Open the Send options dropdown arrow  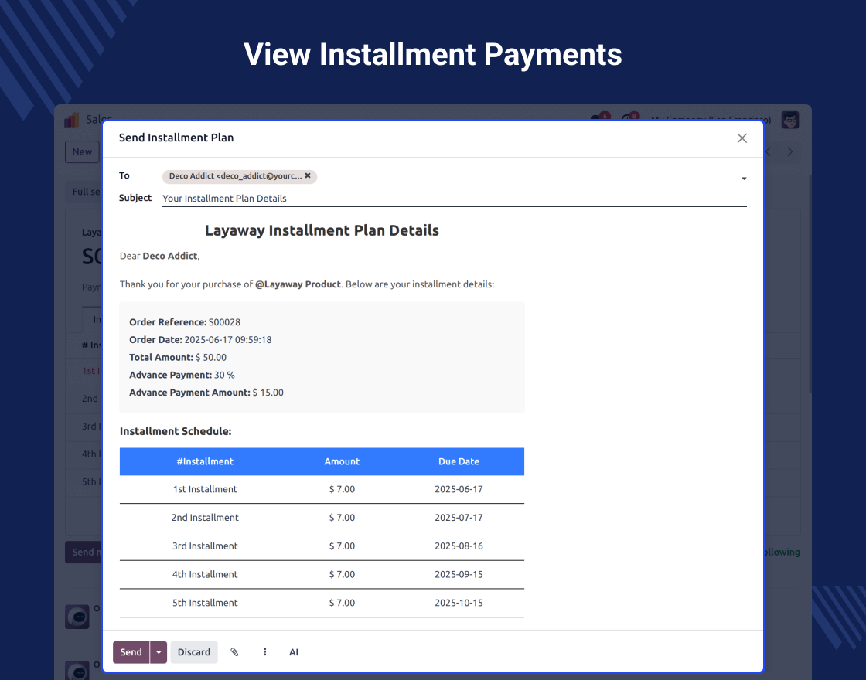[x=159, y=652]
